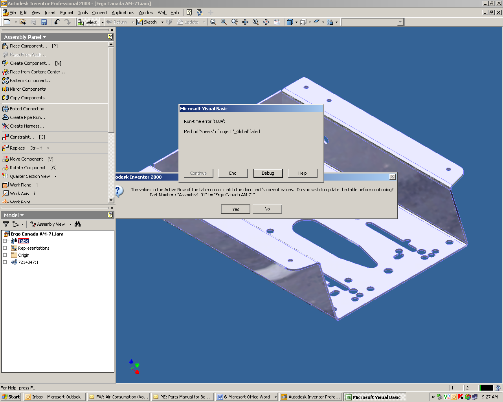
Task: Expand the Table tree node
Action: pos(5,241)
